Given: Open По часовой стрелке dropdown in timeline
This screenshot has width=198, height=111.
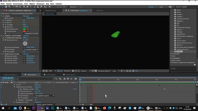Looking at the screenshot, I should tap(45, 96).
